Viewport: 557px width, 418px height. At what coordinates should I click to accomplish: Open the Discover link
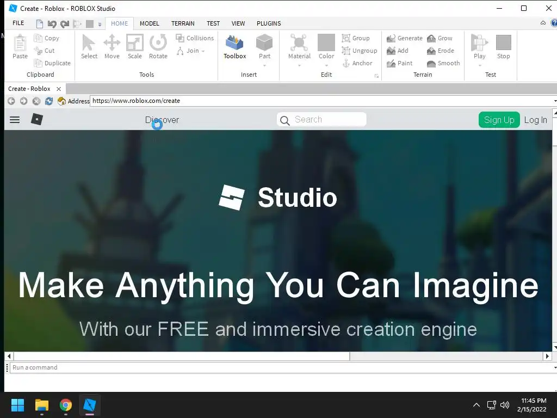click(x=162, y=120)
